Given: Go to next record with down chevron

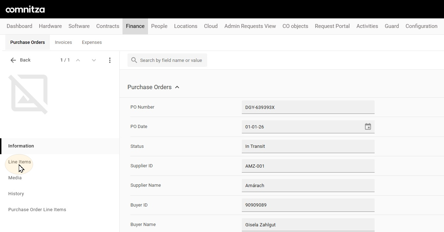Looking at the screenshot, I should [x=94, y=60].
